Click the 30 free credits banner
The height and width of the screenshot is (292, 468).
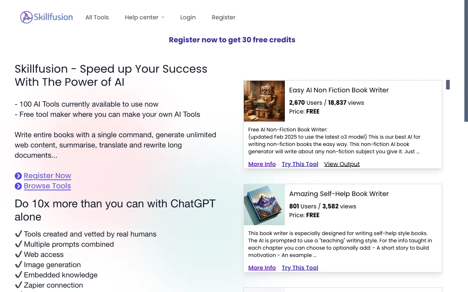coord(232,40)
